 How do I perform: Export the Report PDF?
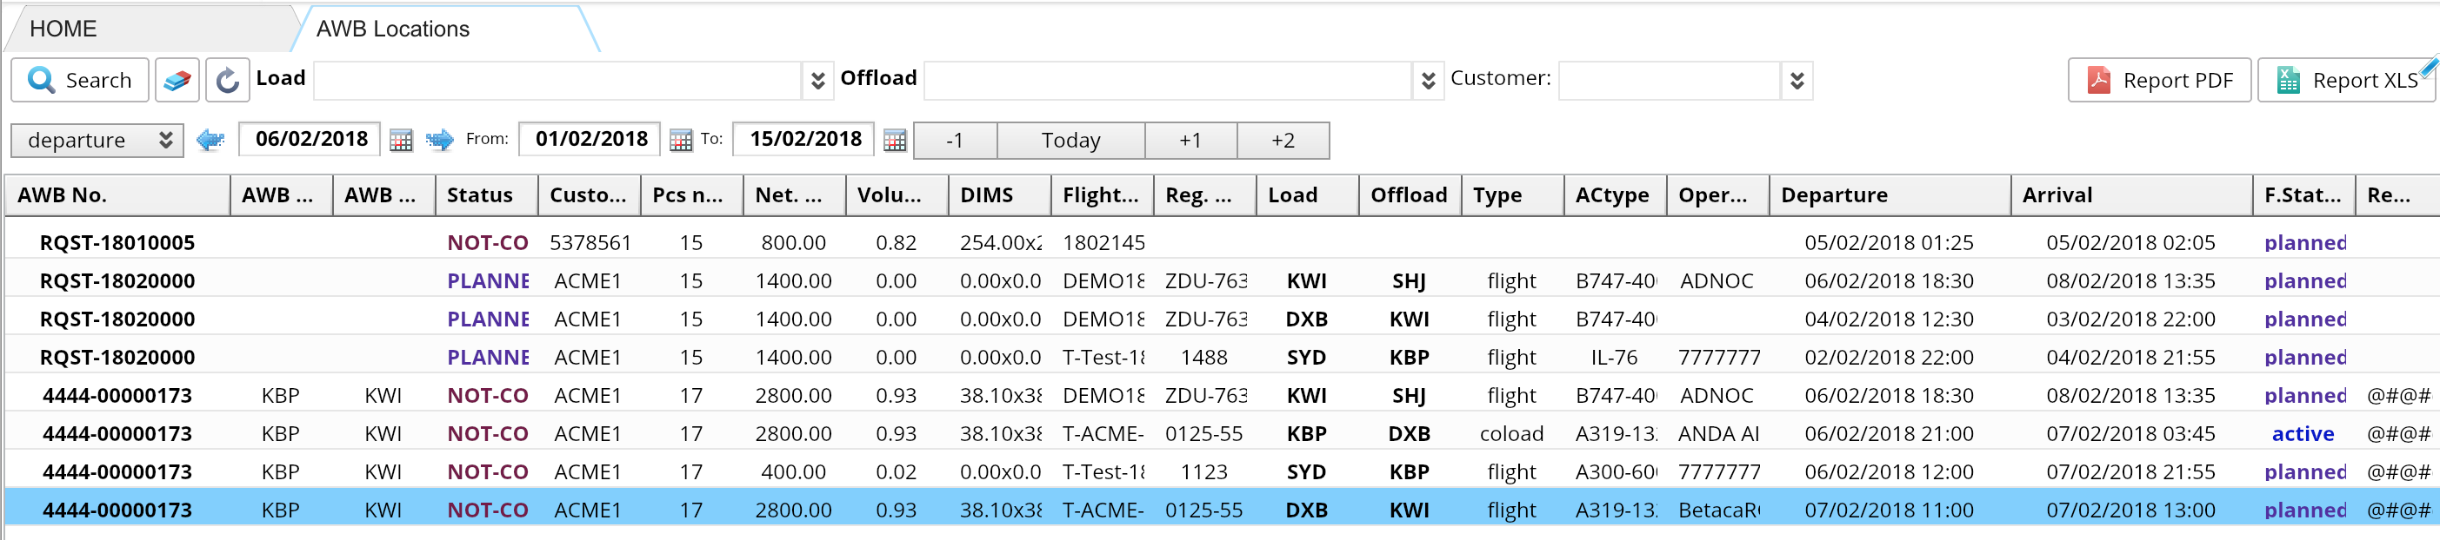(2158, 81)
